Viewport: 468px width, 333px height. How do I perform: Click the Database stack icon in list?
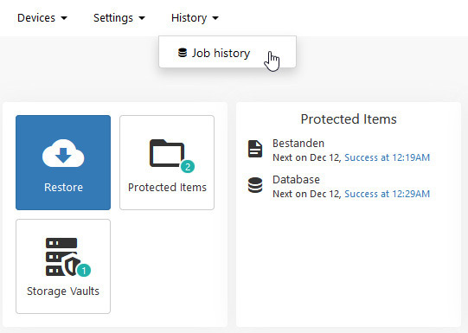click(255, 185)
